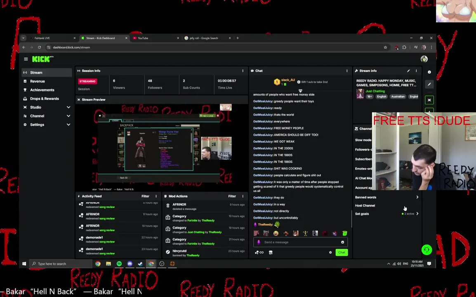Open a new browser tab
This screenshot has height=297, width=476.
click(238, 38)
